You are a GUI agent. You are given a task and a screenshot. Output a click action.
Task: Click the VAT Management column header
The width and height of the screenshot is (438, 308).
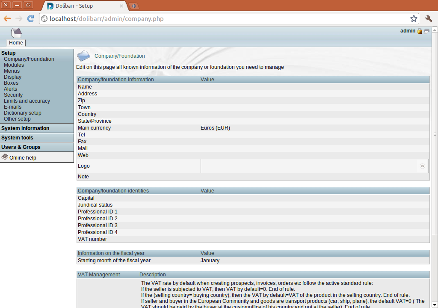[x=99, y=275]
